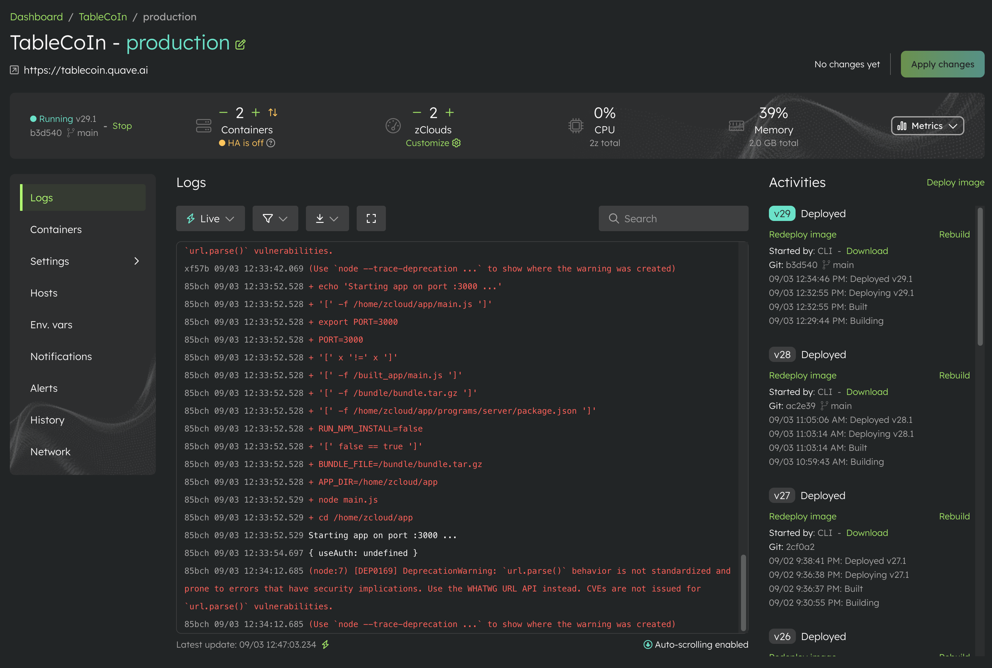Image resolution: width=992 pixels, height=668 pixels.
Task: Open the download logs dropdown
Action: (327, 218)
